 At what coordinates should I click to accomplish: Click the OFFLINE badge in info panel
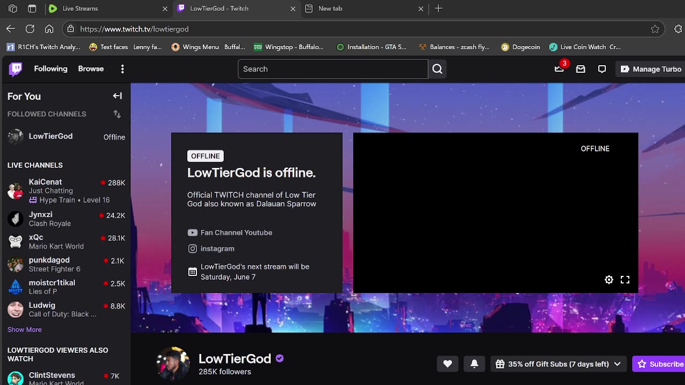coord(205,156)
